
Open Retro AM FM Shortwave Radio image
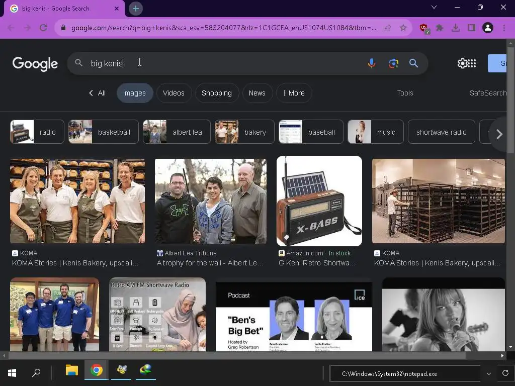pyautogui.click(x=157, y=315)
